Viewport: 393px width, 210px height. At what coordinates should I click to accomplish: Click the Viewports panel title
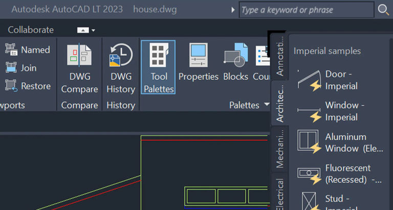point(12,105)
